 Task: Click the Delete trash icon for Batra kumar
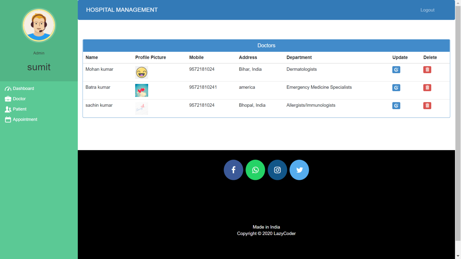click(x=427, y=88)
